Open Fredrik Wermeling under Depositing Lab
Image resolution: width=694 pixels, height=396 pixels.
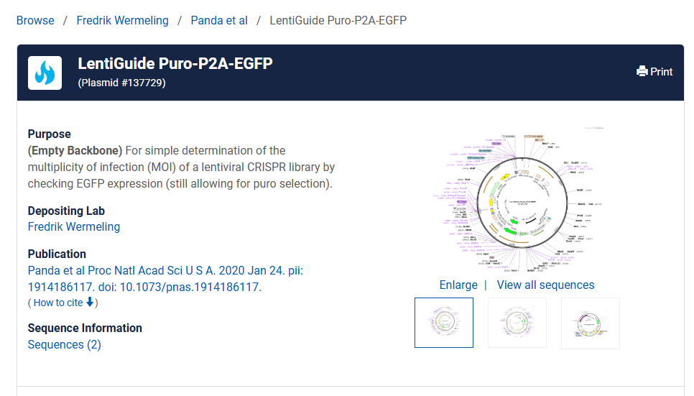pos(73,227)
